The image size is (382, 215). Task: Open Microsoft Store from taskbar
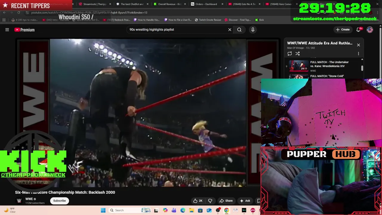click(200, 210)
